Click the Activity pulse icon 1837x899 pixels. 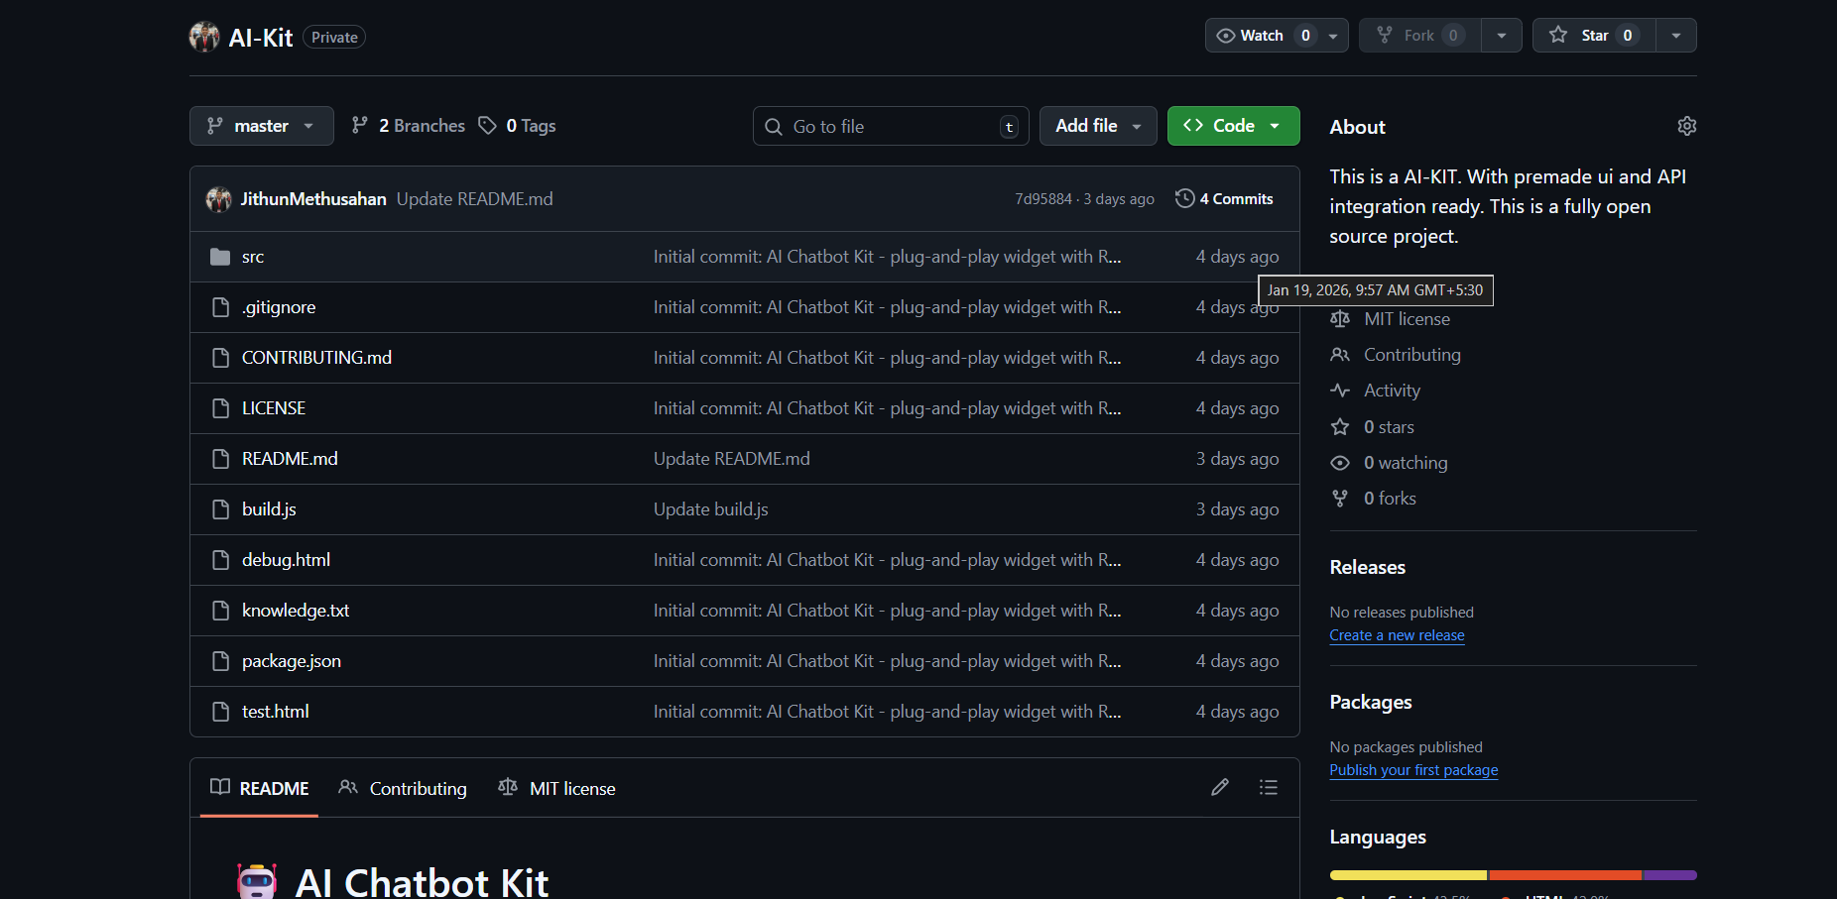pos(1340,391)
